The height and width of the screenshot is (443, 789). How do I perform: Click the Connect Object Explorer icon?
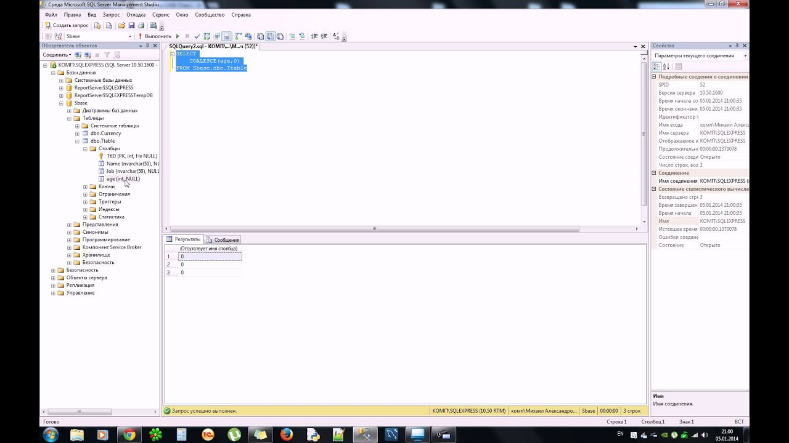(78, 55)
